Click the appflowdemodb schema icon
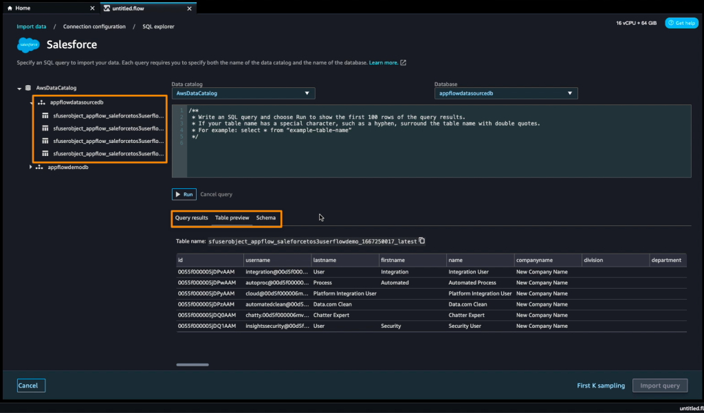Screen dimensions: 704x413 (x=39, y=167)
